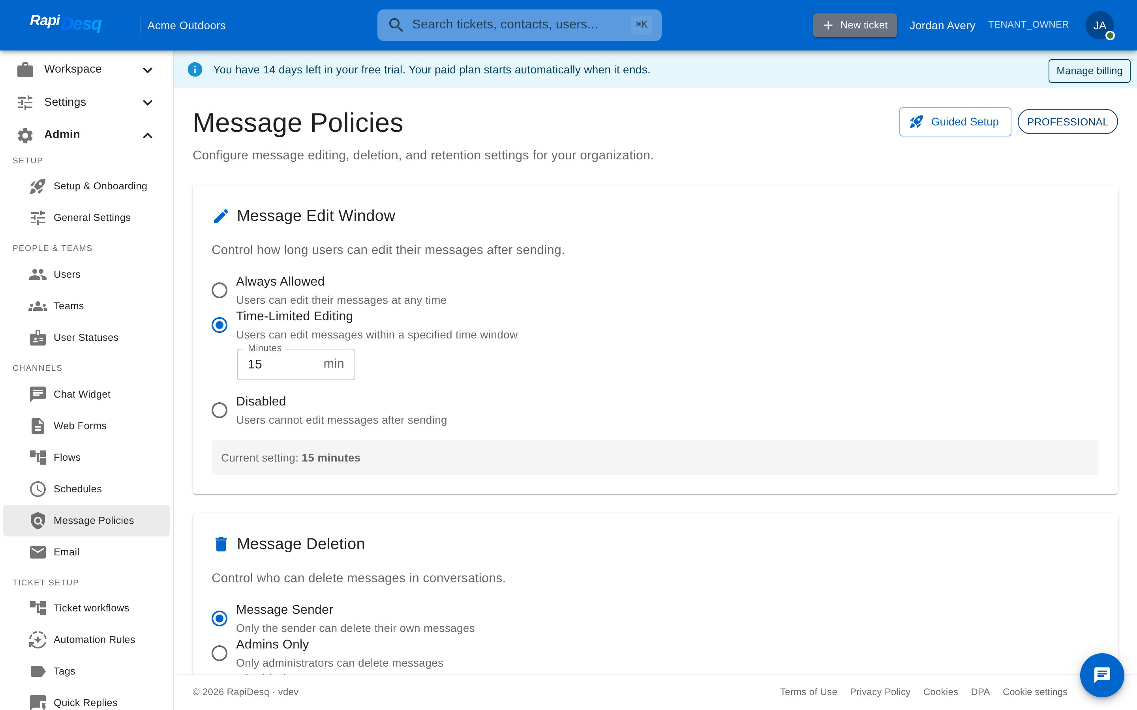The height and width of the screenshot is (710, 1137).
Task: Click the search magnifier icon
Action: click(x=396, y=25)
